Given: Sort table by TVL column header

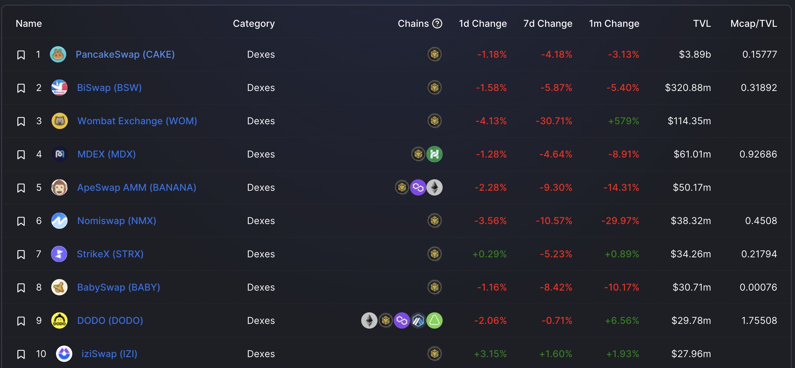Looking at the screenshot, I should click(702, 23).
